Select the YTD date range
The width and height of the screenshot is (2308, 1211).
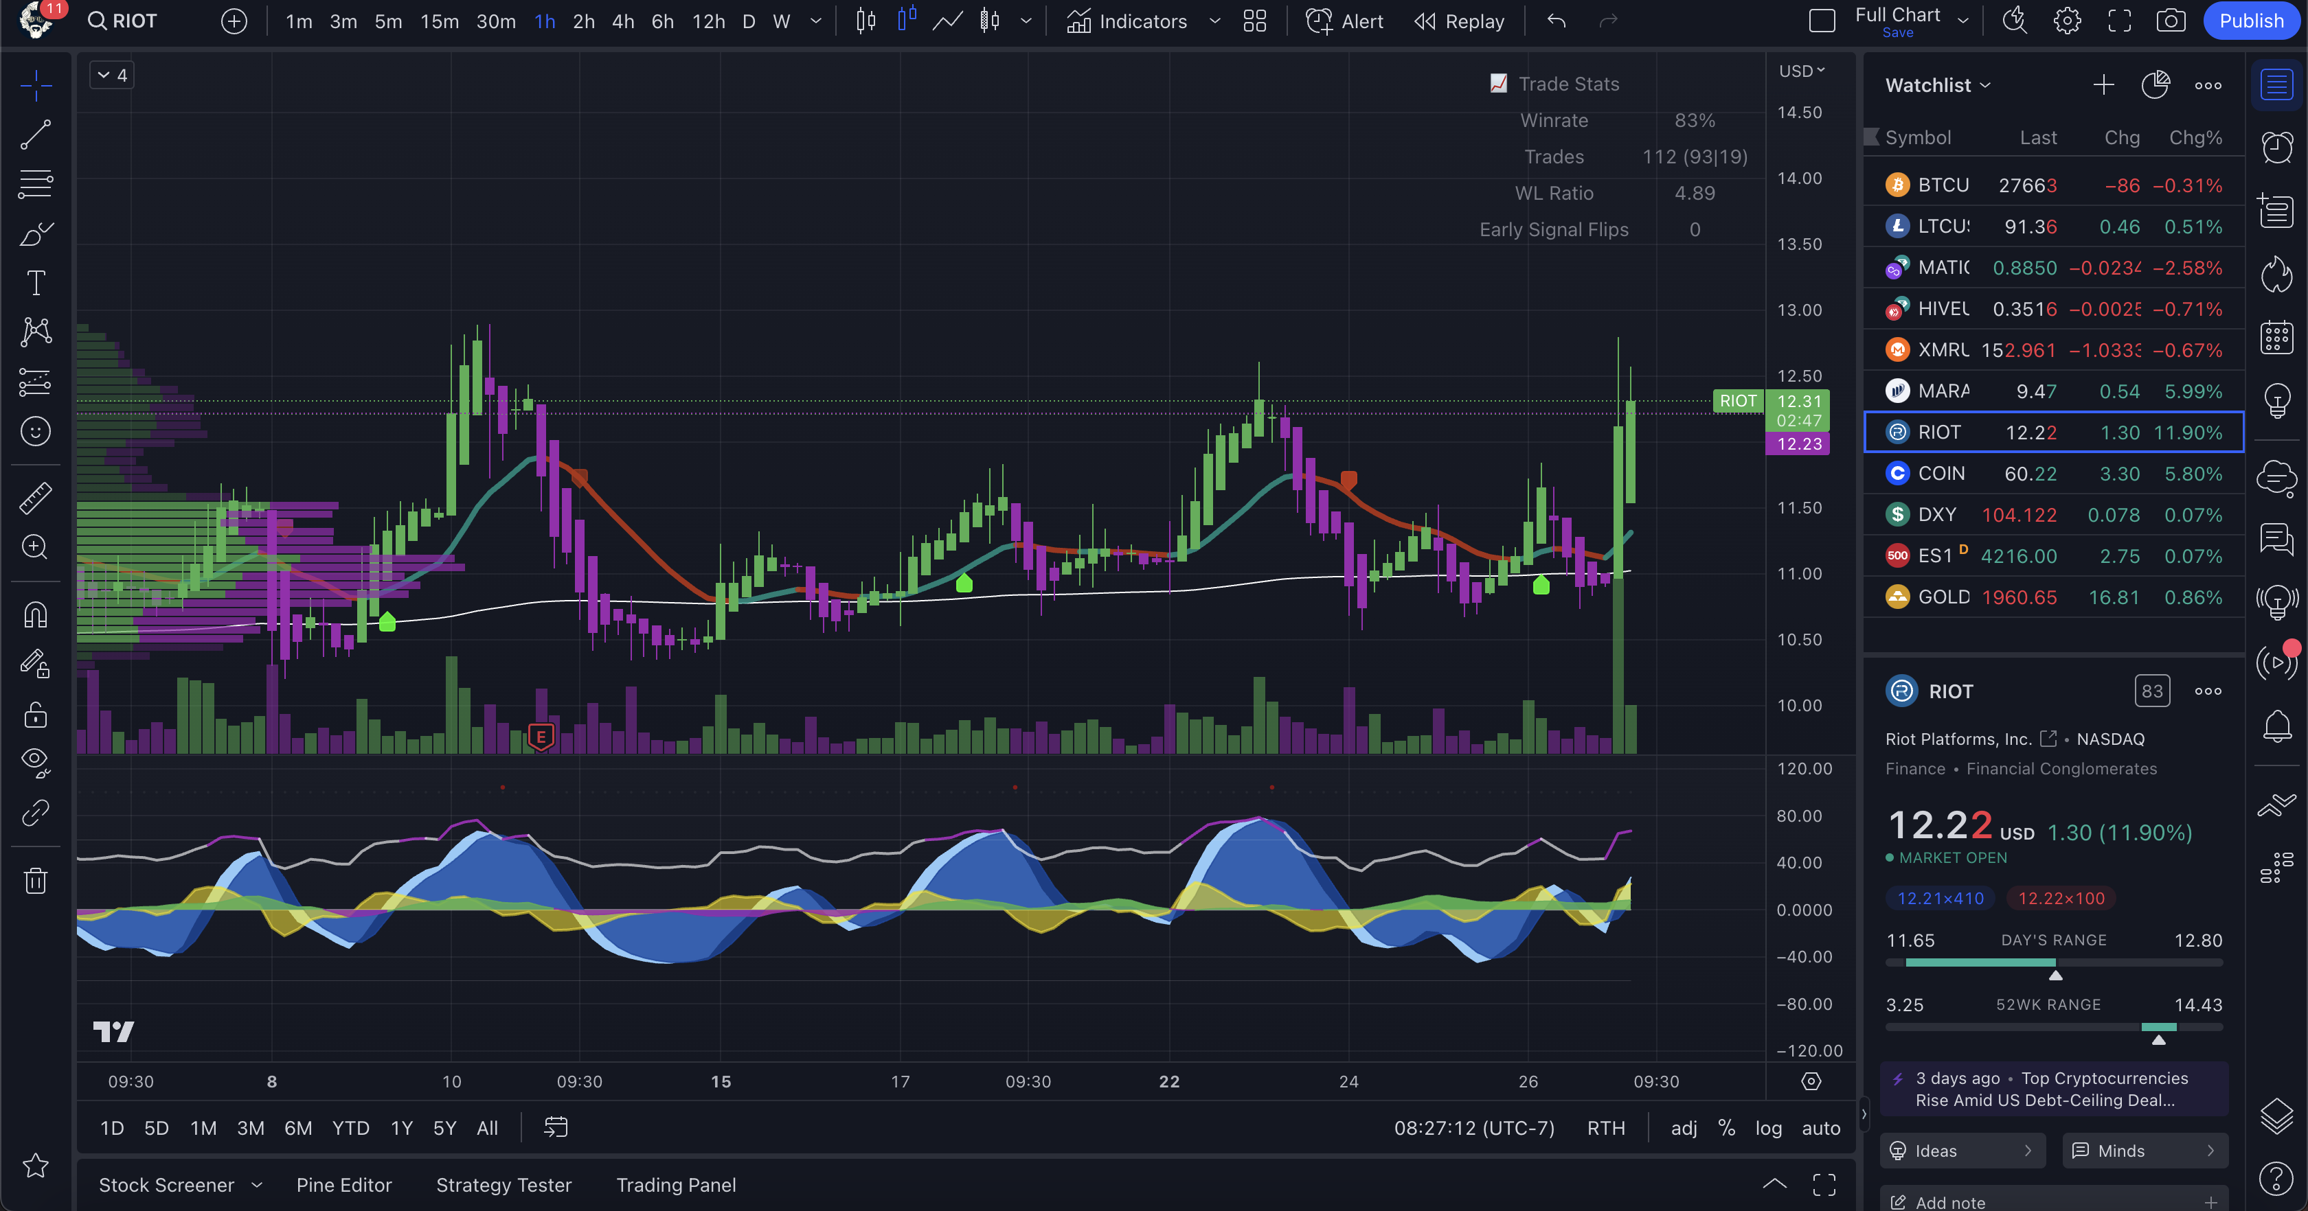(350, 1128)
